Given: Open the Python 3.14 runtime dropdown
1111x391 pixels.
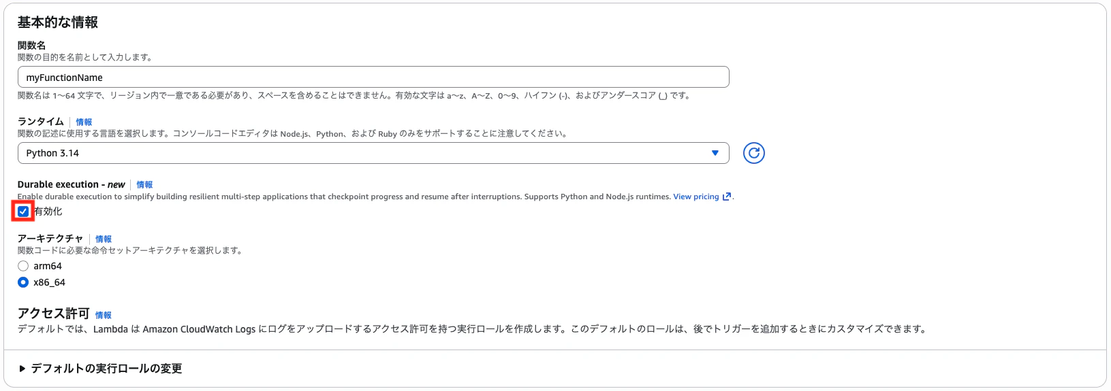Looking at the screenshot, I should [x=373, y=153].
